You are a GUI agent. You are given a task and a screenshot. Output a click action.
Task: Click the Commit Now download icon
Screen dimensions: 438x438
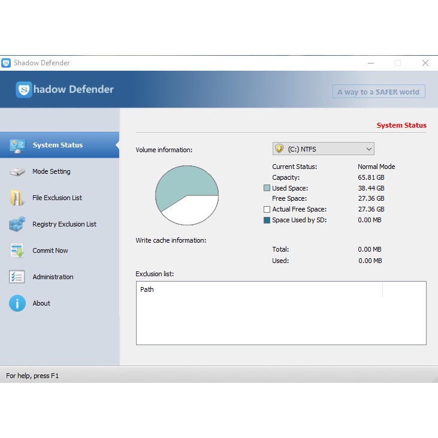pyautogui.click(x=17, y=250)
